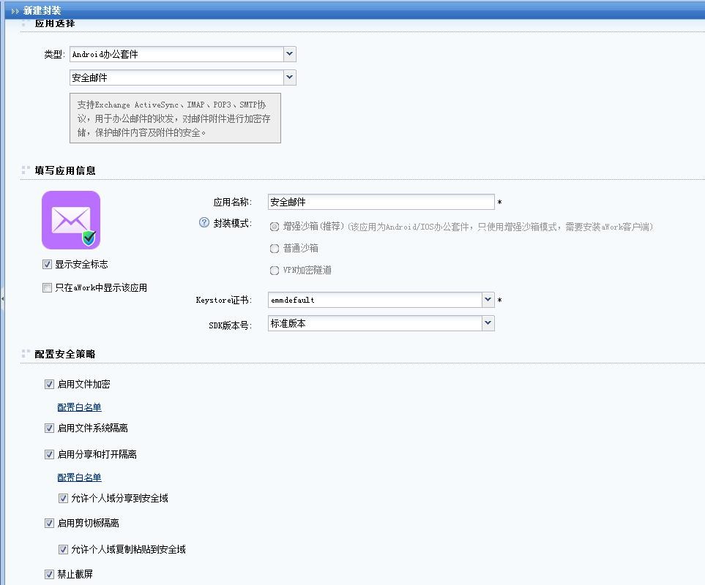
Task: Click the 应用名称 text field
Action: (x=381, y=202)
